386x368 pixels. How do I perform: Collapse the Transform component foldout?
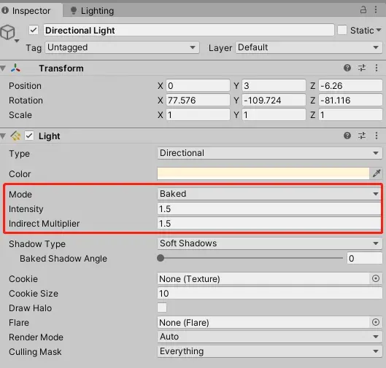pos(3,68)
